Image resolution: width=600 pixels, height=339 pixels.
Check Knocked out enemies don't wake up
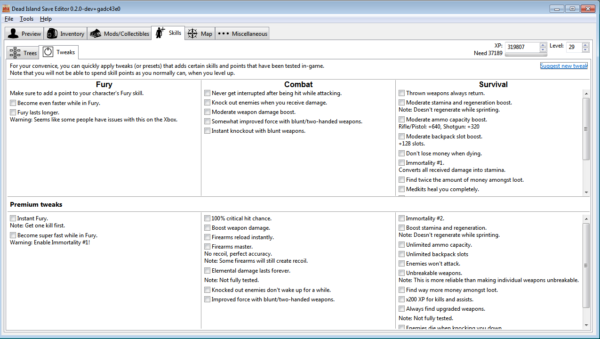(208, 290)
